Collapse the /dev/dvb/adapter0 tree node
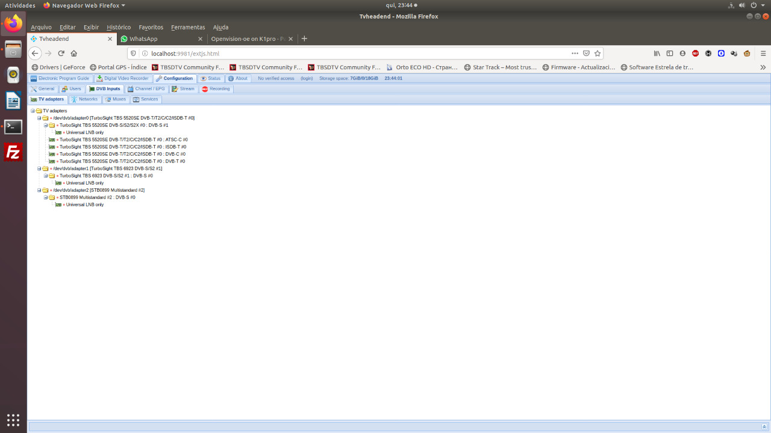771x433 pixels. (x=39, y=118)
